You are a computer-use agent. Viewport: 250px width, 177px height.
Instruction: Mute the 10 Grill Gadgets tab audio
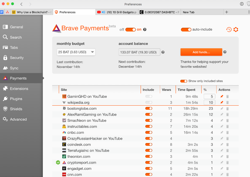click(x=103, y=12)
